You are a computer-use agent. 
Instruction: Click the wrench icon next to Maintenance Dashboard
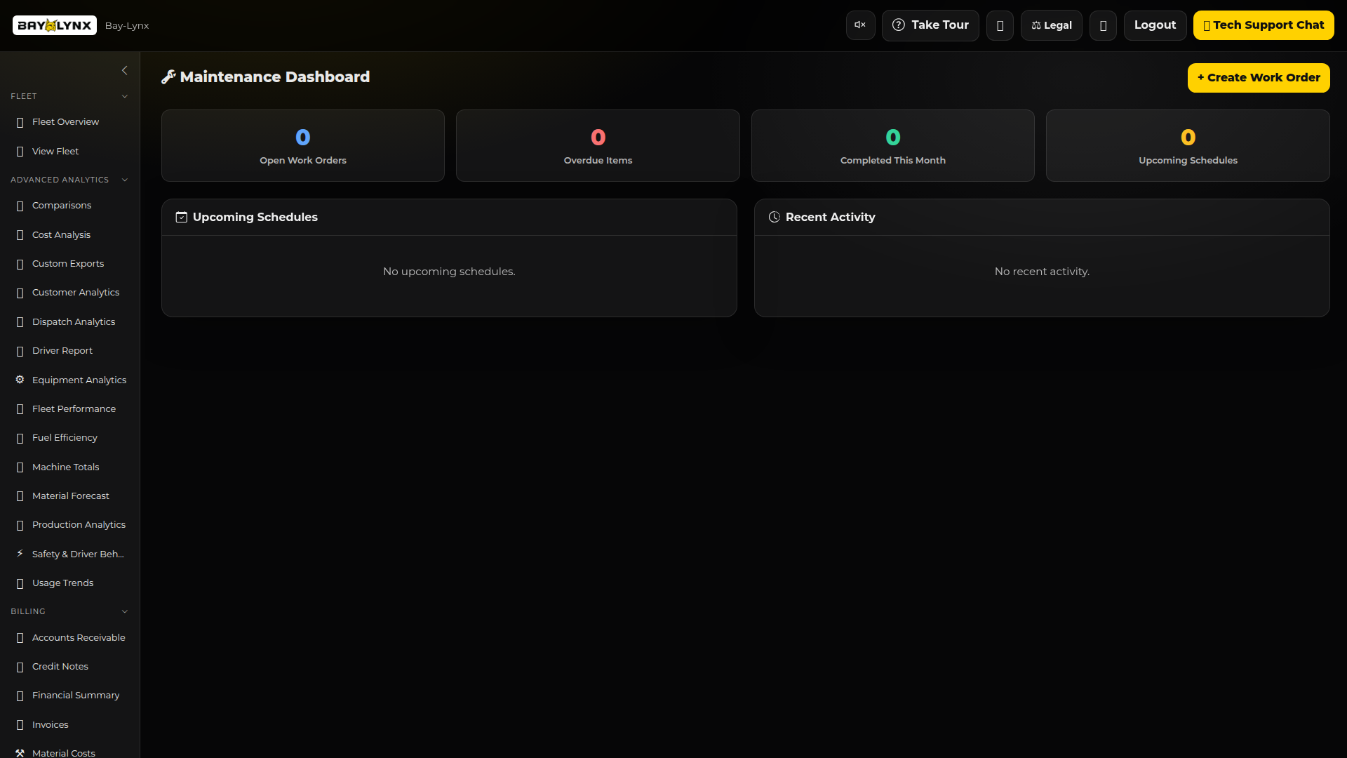168,77
